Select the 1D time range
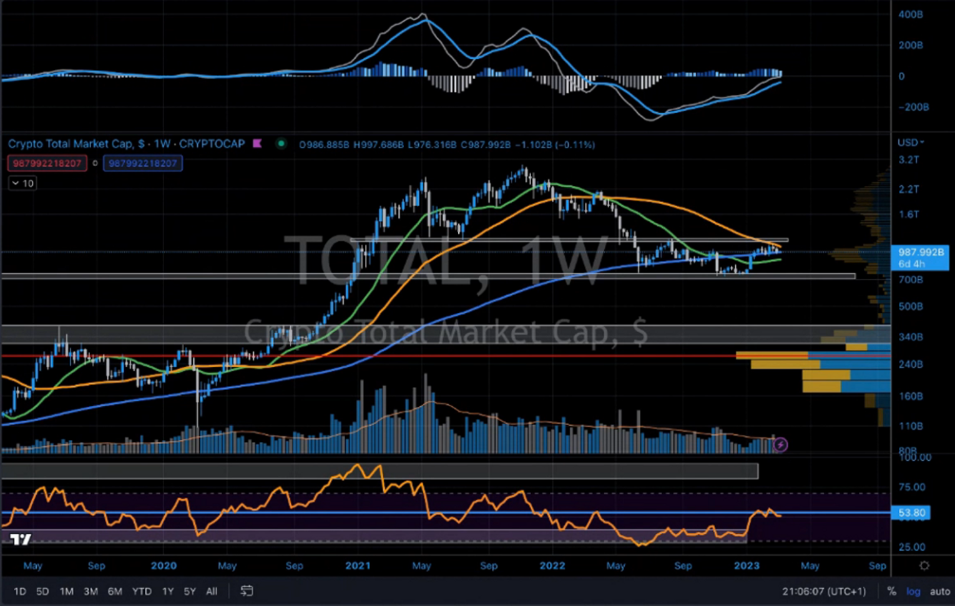Image resolution: width=955 pixels, height=606 pixels. (20, 591)
